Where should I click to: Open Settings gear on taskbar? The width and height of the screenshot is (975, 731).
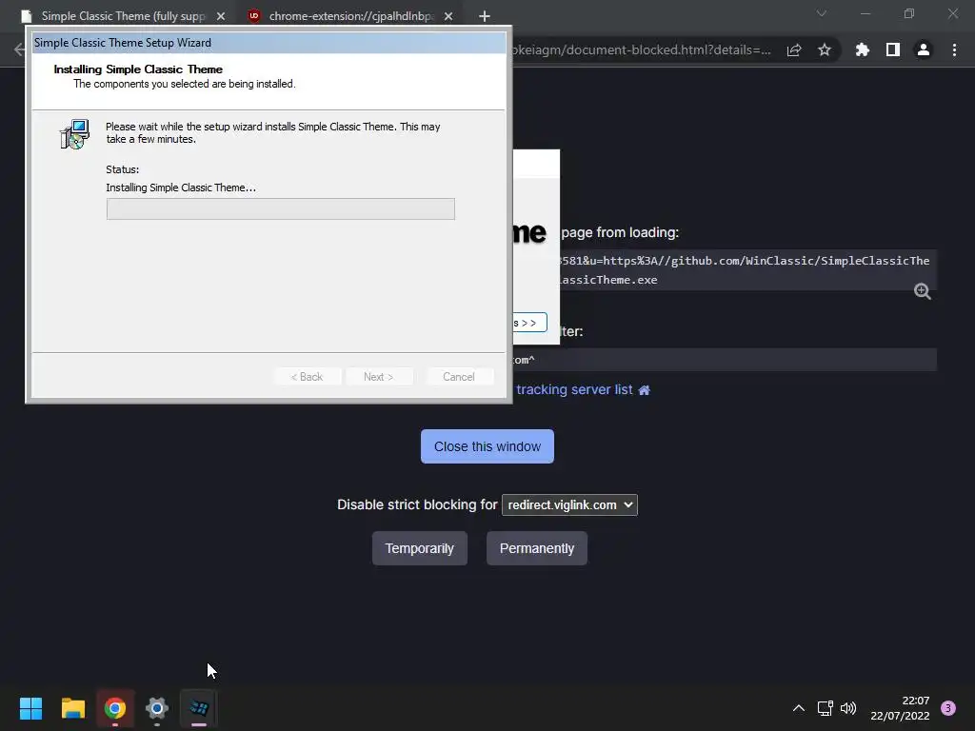pyautogui.click(x=157, y=708)
